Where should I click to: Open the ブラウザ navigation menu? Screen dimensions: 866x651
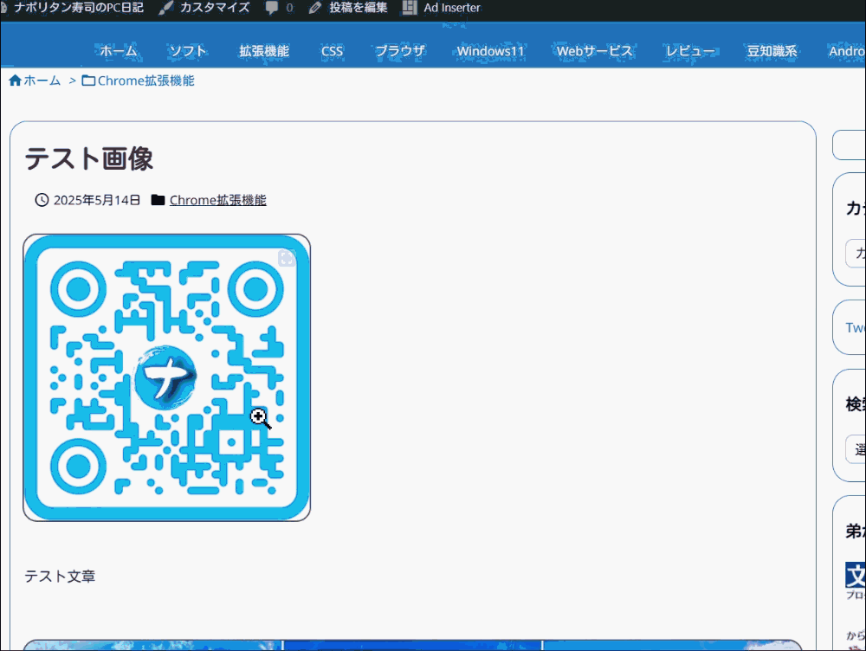400,51
